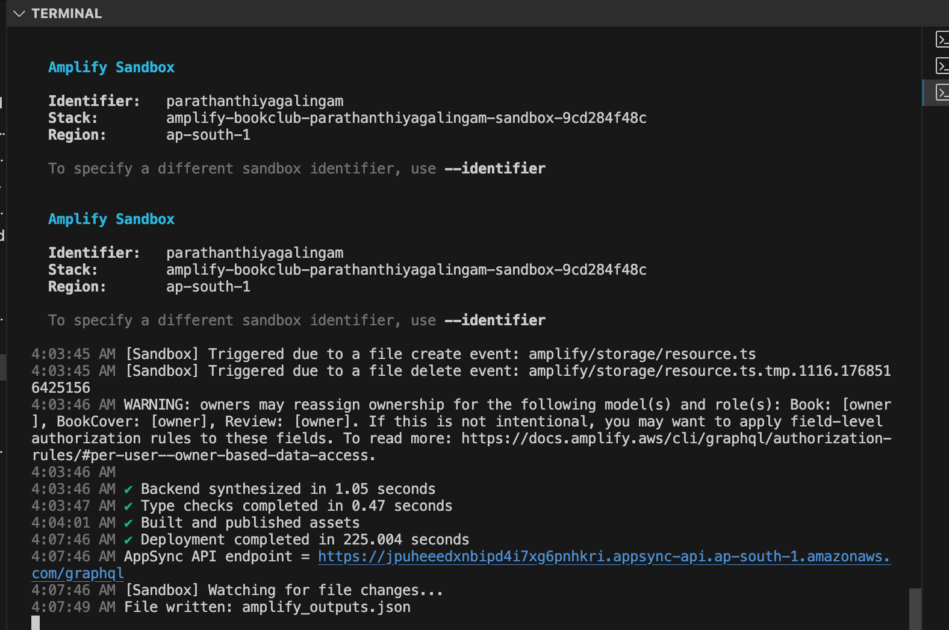This screenshot has height=630, width=949.
Task: Click the amplify_outputs.json file name
Action: [326, 607]
